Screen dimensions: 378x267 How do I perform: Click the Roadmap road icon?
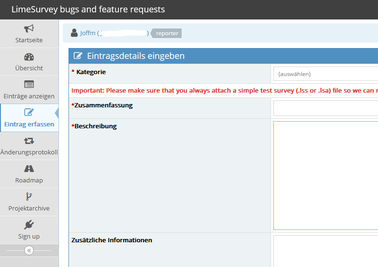point(29,169)
